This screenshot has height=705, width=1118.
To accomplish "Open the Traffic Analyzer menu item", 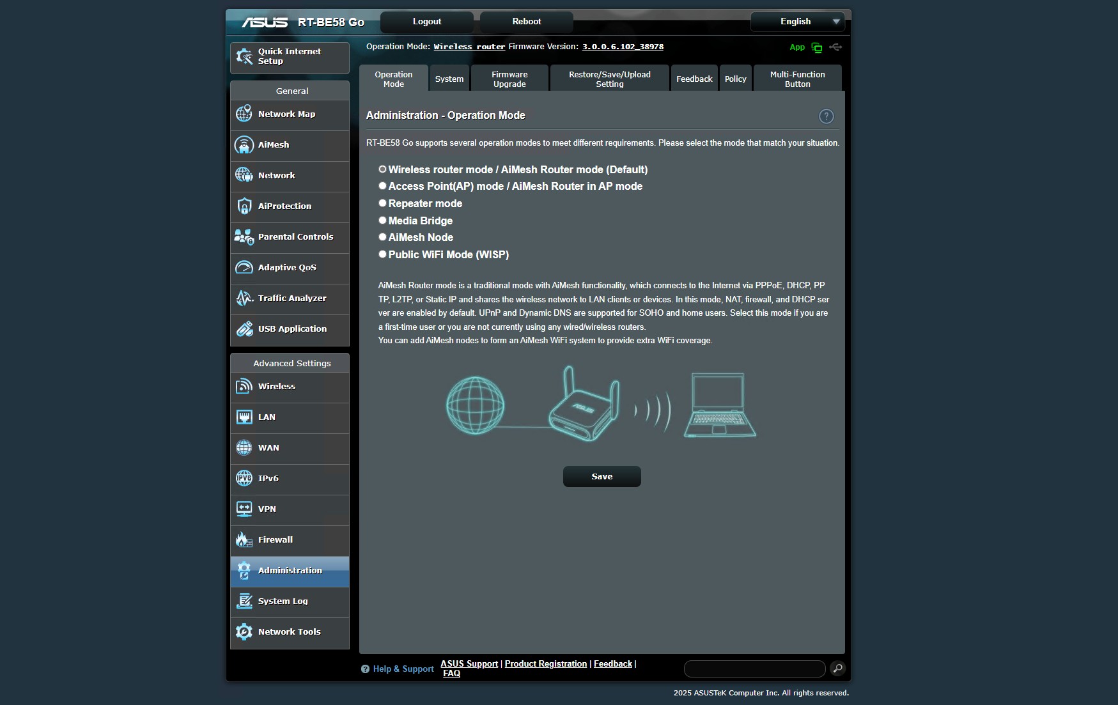I will (x=290, y=298).
